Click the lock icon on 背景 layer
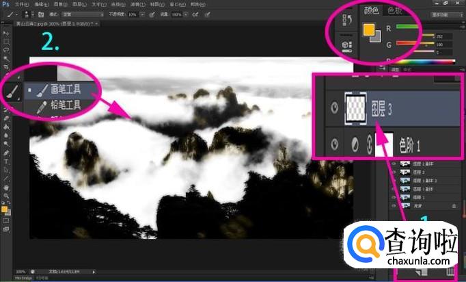This screenshot has height=282, width=466. pyautogui.click(x=454, y=206)
